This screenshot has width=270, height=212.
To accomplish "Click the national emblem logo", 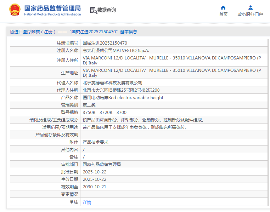I will point(15,10).
